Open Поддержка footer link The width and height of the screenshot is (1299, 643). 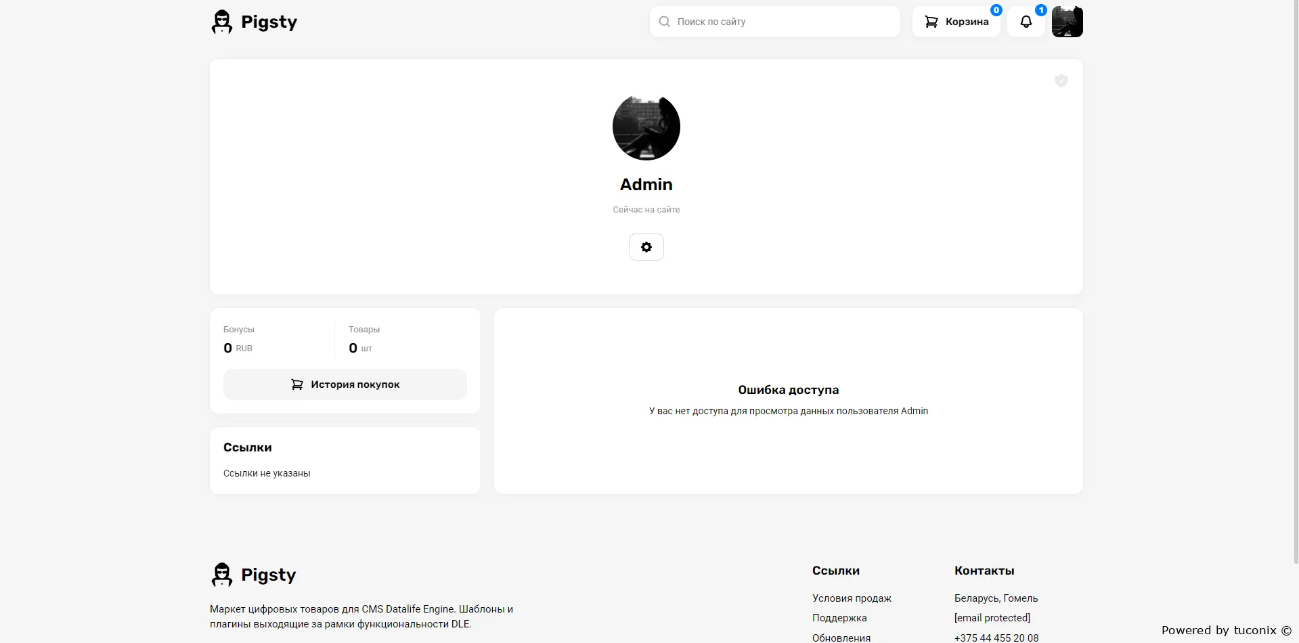pyautogui.click(x=839, y=618)
